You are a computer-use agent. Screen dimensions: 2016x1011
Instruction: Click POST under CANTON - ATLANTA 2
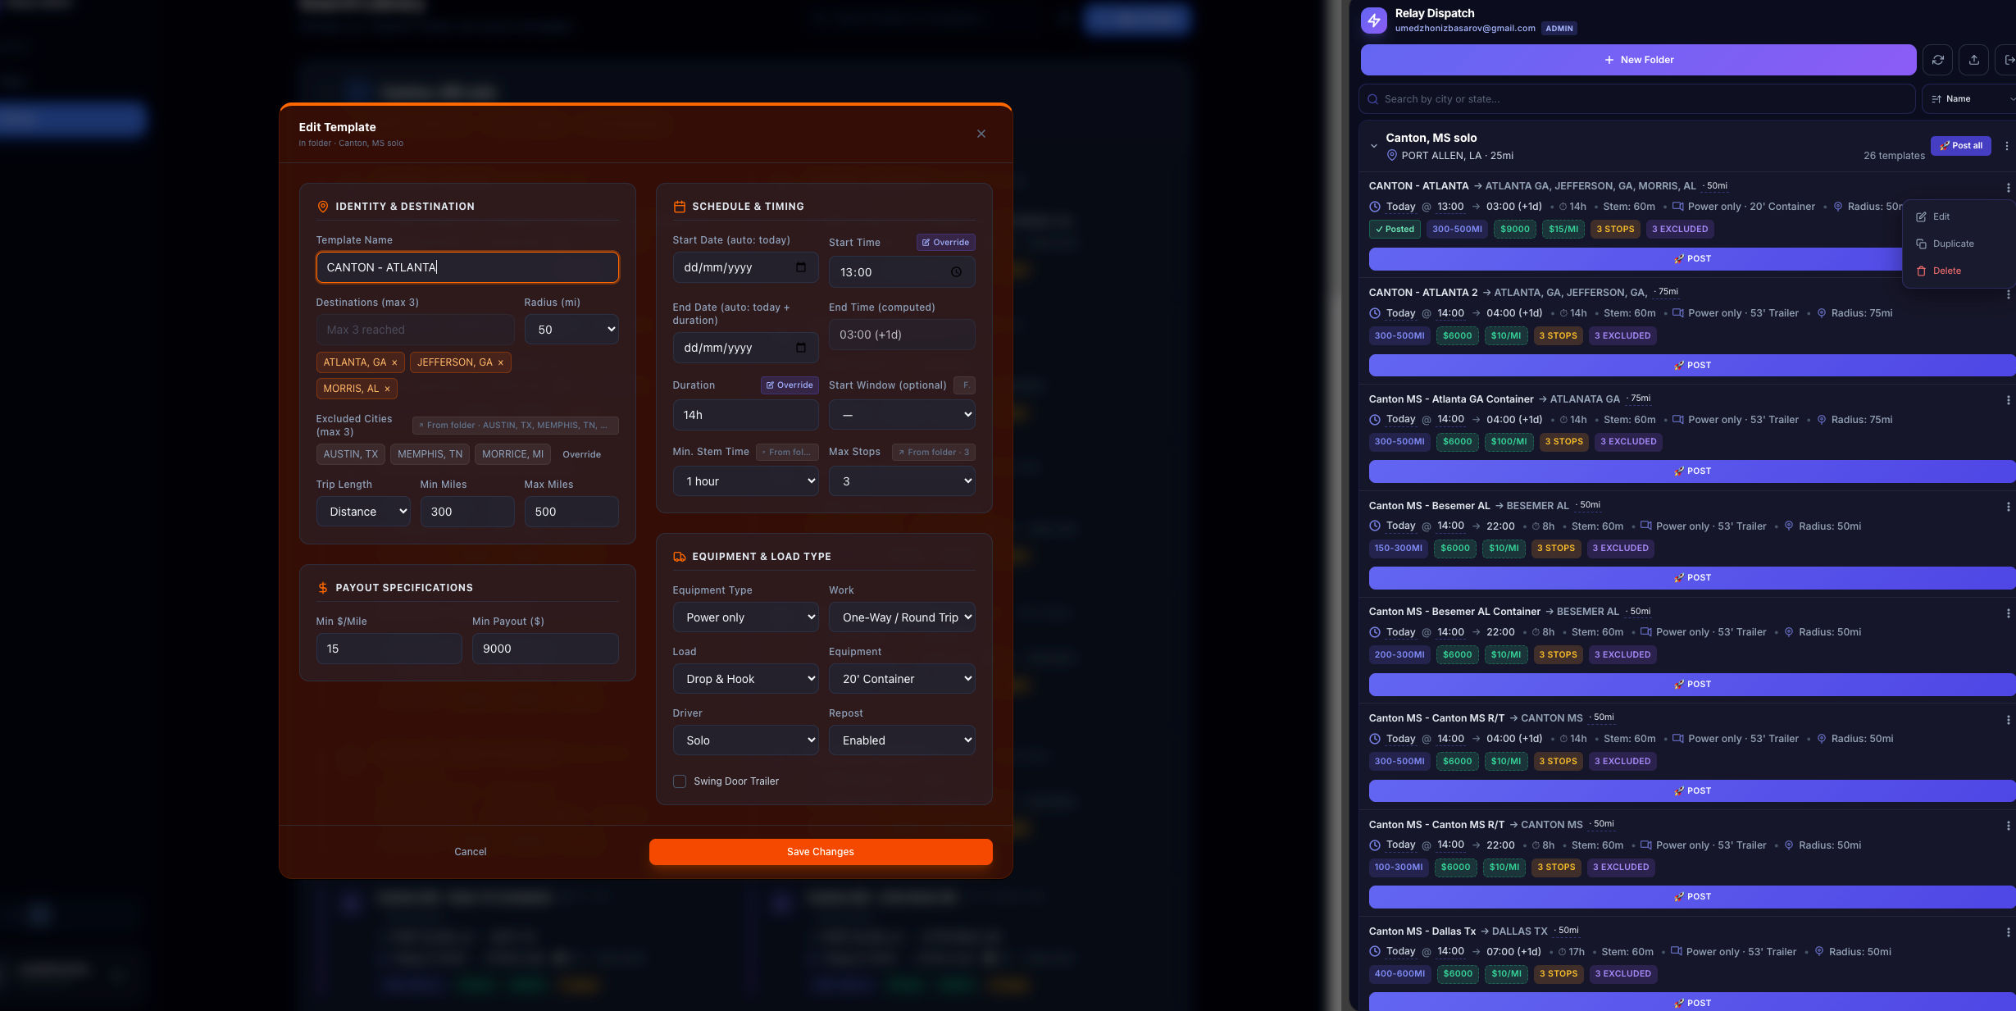click(x=1692, y=366)
